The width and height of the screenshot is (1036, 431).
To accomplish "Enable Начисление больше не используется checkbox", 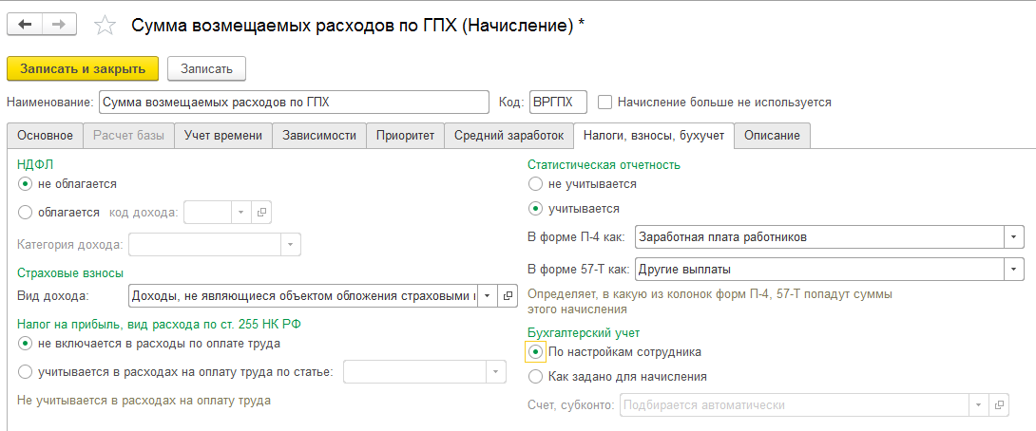I will [604, 103].
